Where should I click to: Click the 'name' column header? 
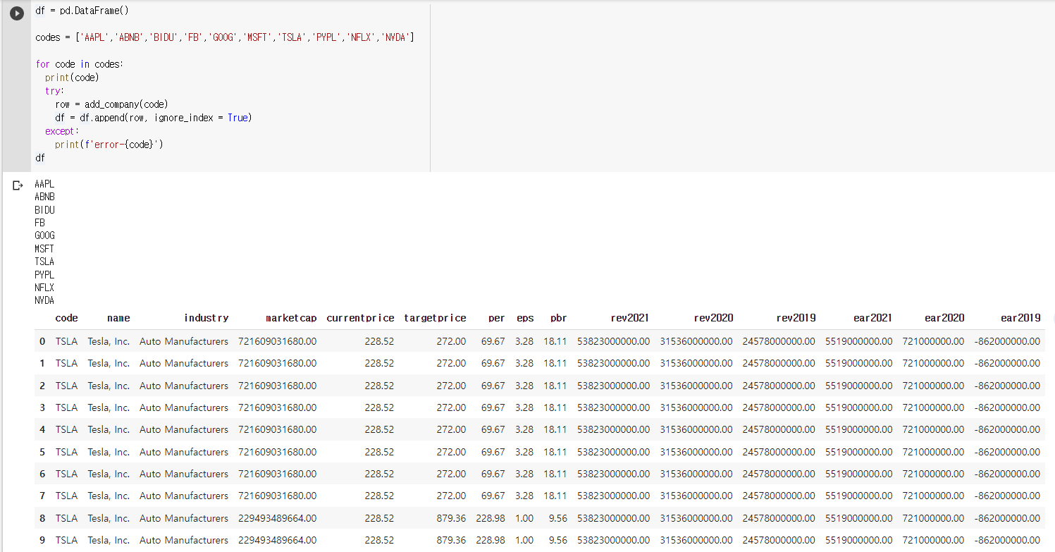tap(118, 318)
